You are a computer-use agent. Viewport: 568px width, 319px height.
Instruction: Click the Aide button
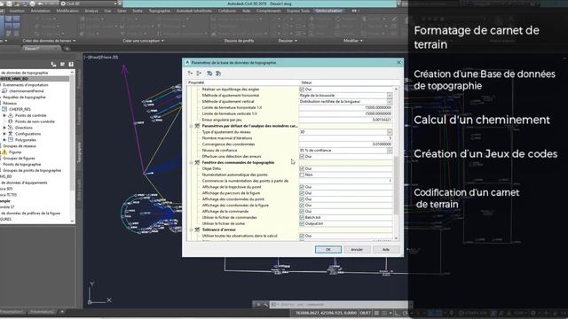(386, 250)
